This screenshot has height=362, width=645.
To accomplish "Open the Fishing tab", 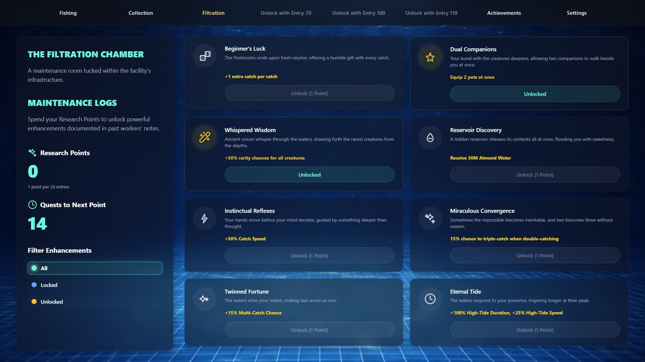I will 68,13.
